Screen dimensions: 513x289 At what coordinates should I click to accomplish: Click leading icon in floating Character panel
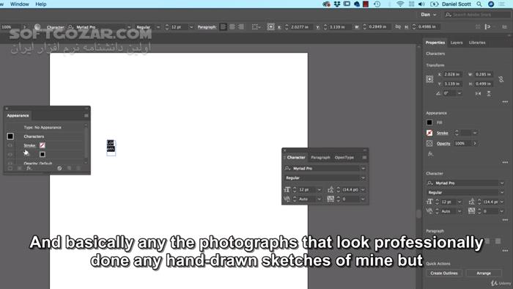(x=331, y=189)
